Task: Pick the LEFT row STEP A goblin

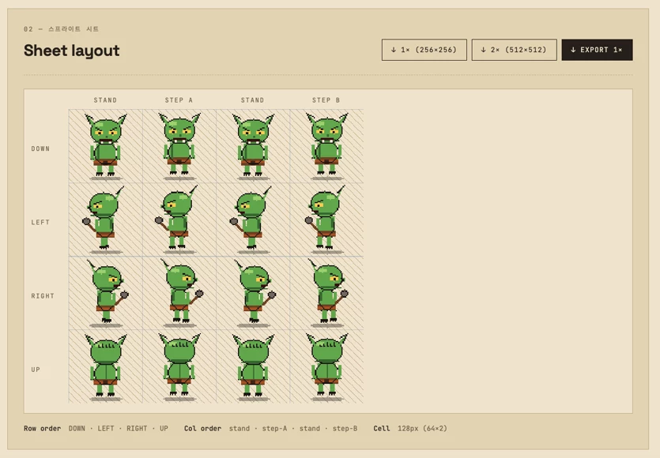Action: pyautogui.click(x=179, y=220)
